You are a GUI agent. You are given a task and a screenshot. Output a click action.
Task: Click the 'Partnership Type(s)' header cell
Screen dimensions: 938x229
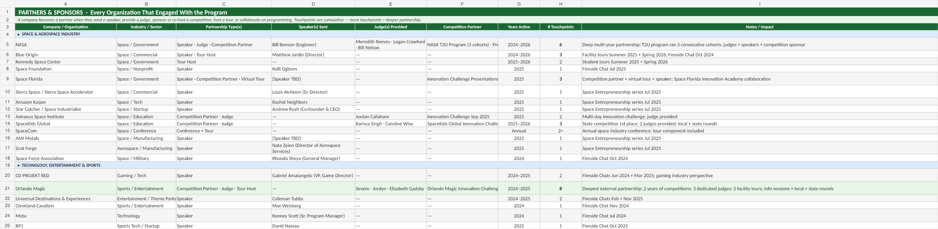point(224,27)
